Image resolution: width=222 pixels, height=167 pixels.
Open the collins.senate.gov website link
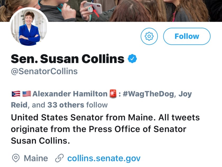point(104,158)
